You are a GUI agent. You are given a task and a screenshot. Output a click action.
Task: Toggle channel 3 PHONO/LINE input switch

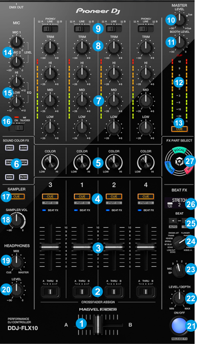pyautogui.click(x=50, y=29)
